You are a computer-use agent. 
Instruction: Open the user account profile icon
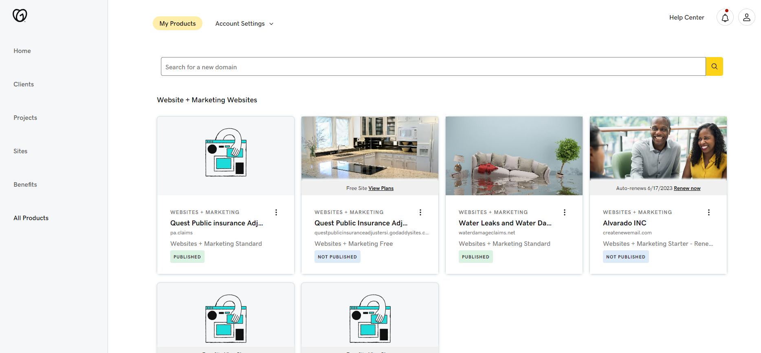click(x=747, y=18)
